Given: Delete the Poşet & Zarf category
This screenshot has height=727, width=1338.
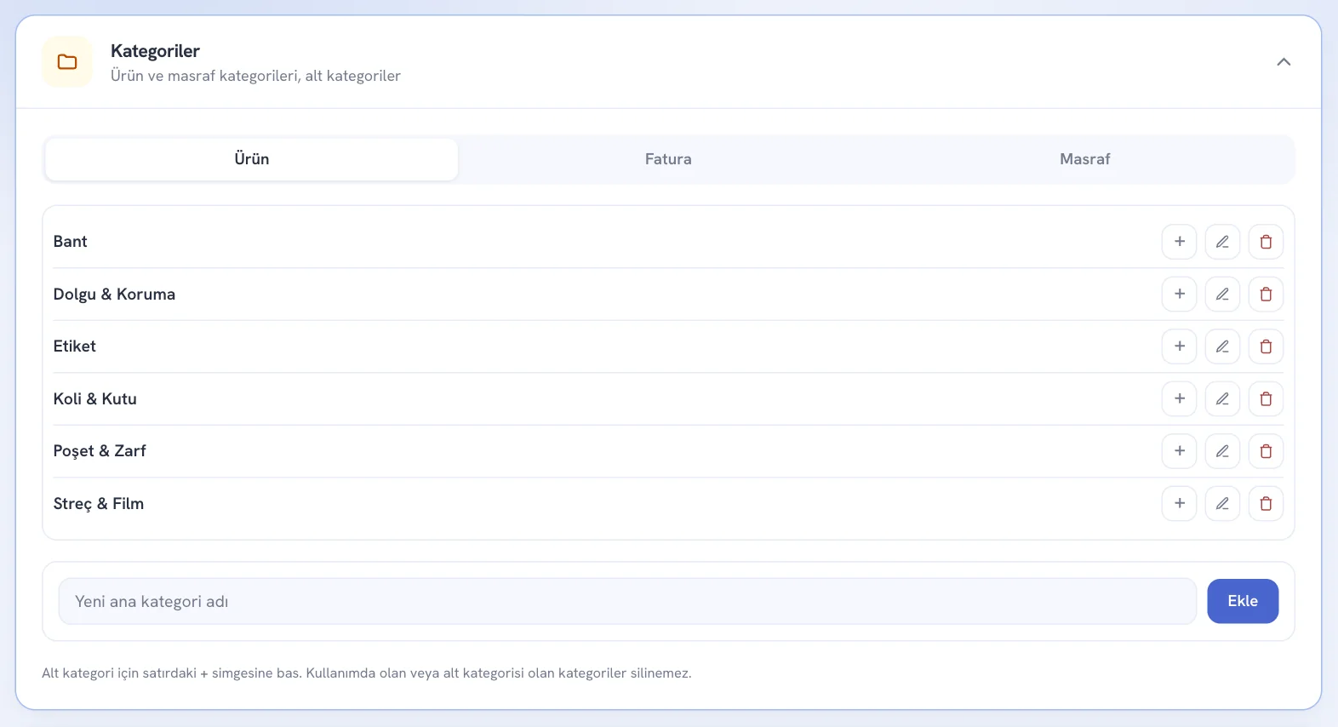Looking at the screenshot, I should click(x=1266, y=451).
